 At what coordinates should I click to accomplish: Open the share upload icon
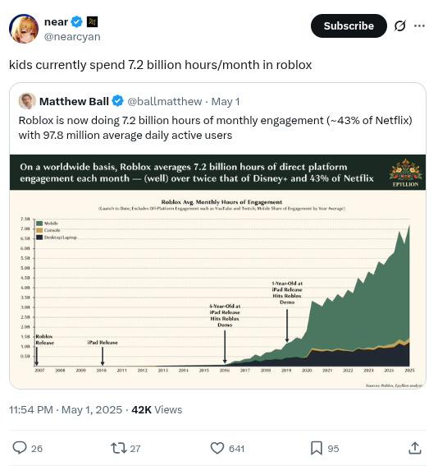click(415, 448)
